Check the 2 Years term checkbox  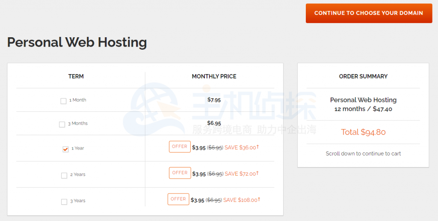64,176
